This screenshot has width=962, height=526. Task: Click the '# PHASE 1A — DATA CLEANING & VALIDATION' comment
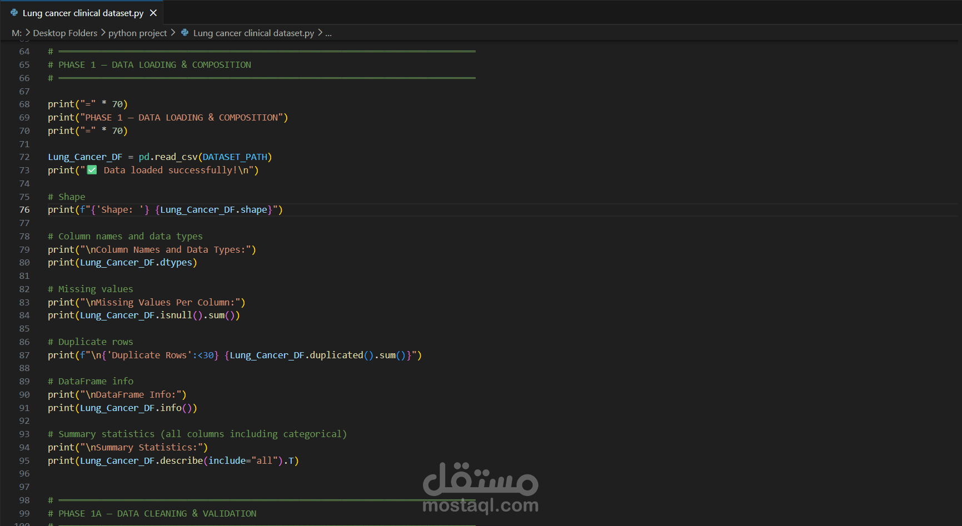coord(152,514)
